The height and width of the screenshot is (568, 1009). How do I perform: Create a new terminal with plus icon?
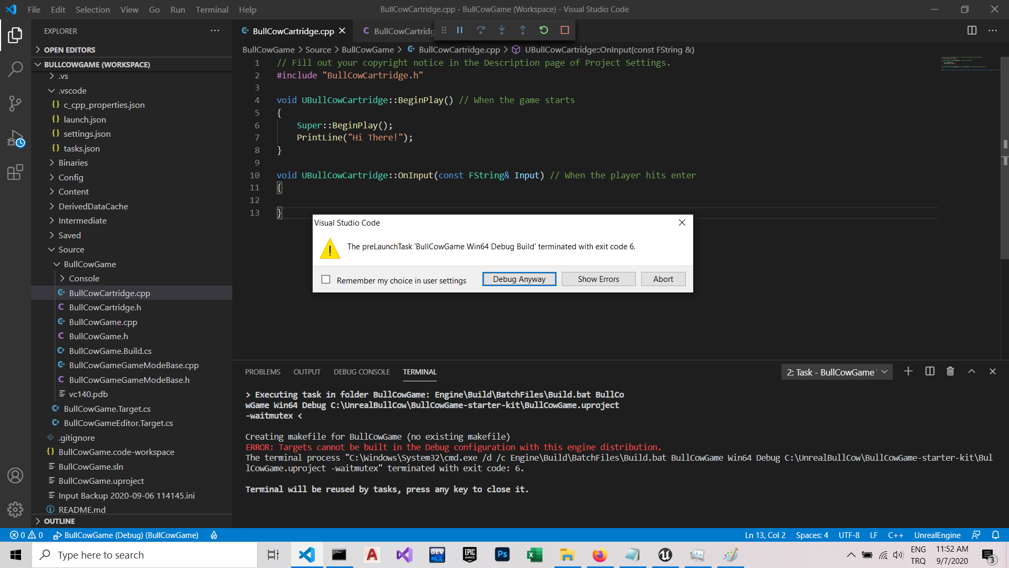pos(908,371)
